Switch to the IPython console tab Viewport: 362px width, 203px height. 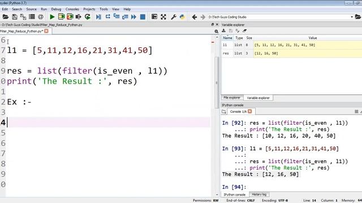(235, 195)
